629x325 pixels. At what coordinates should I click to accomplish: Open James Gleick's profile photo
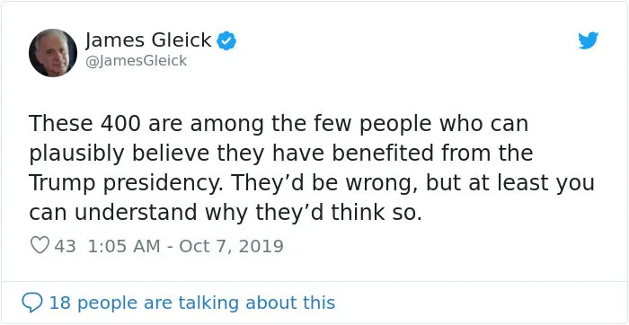[x=52, y=52]
